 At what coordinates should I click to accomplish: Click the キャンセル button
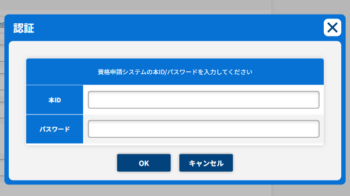206,163
